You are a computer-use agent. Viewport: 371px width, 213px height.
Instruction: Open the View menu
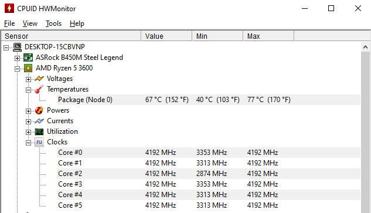30,23
